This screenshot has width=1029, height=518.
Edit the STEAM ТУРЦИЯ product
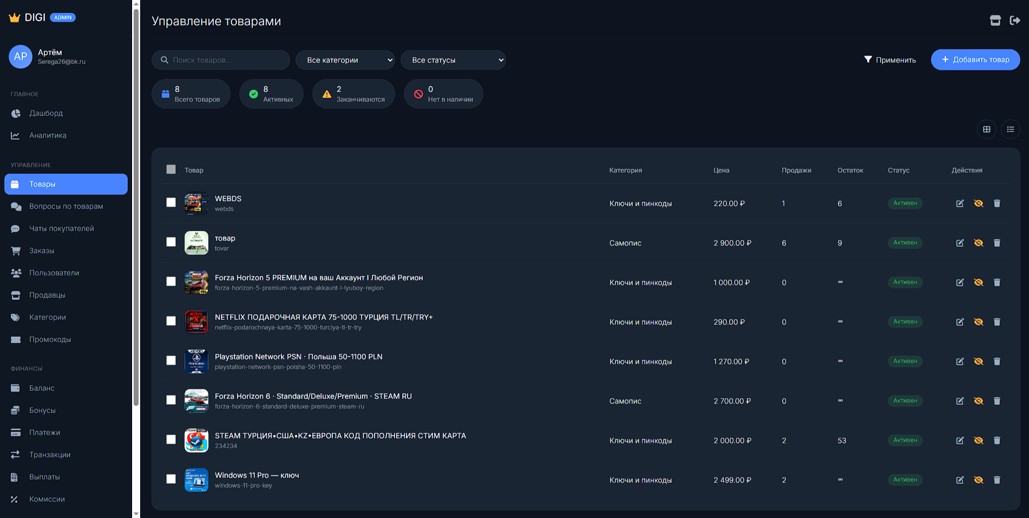[960, 441]
